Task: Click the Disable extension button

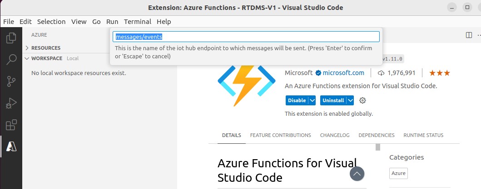Action: click(297, 100)
